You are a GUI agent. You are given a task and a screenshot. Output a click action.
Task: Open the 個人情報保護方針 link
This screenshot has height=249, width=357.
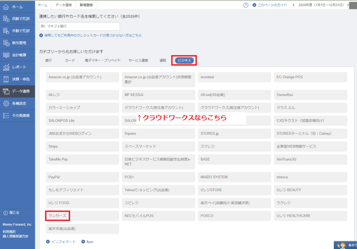click(15, 236)
